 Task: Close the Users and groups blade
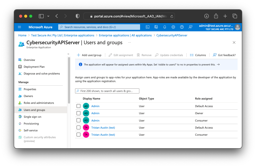click(234, 42)
